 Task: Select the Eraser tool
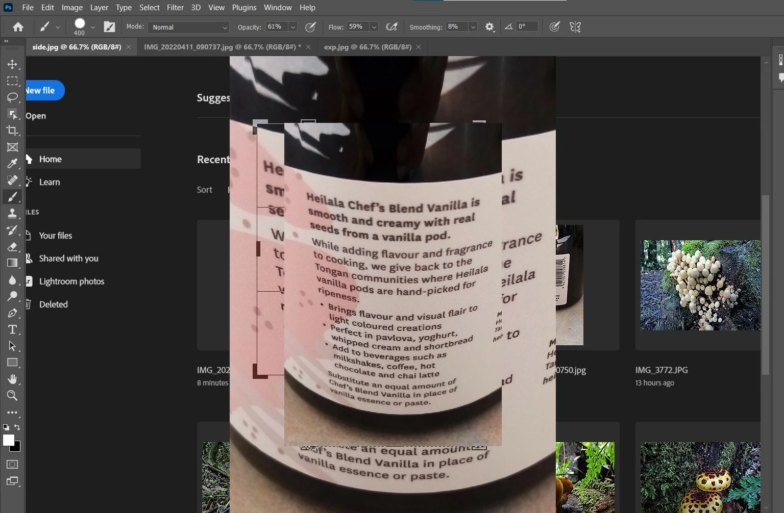pos(12,246)
